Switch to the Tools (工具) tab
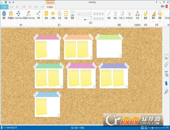 click(42, 7)
